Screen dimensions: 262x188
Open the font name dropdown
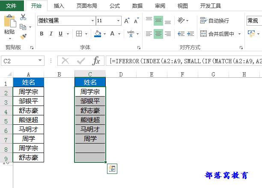pyautogui.click(x=92, y=21)
